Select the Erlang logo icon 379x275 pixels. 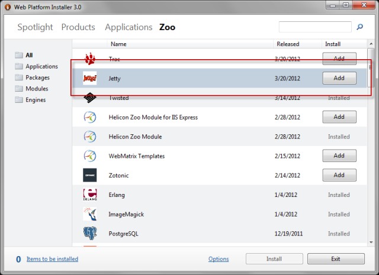pyautogui.click(x=90, y=195)
